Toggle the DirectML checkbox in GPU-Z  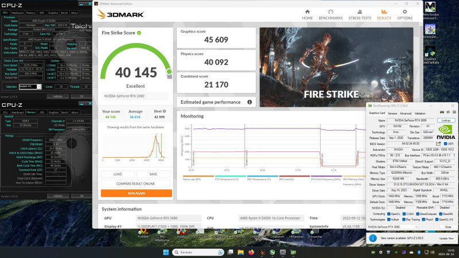pyautogui.click(x=441, y=214)
